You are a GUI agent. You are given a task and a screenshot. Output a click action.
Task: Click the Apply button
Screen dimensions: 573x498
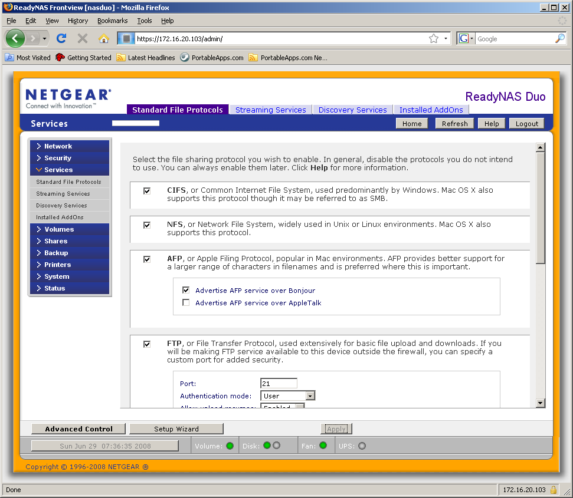pos(336,429)
